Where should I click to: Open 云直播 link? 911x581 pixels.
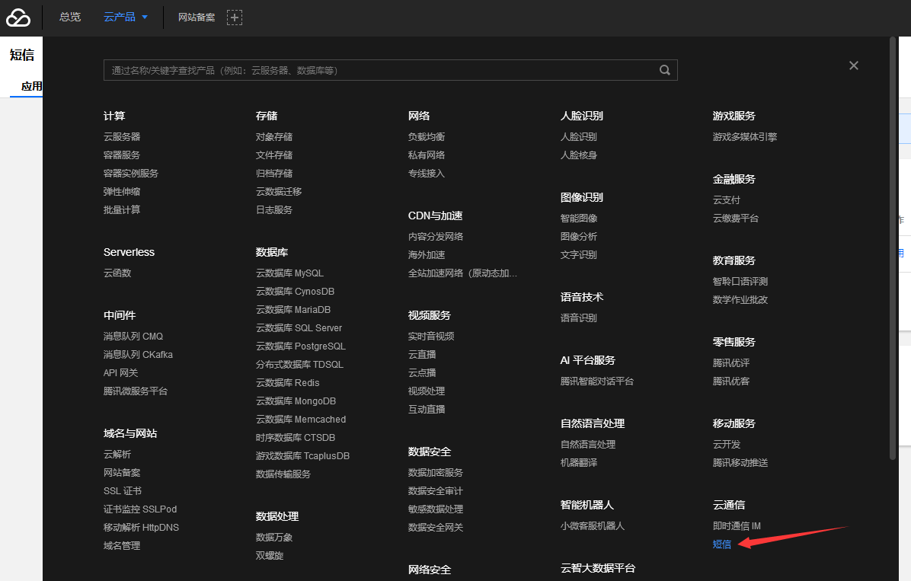coord(422,354)
